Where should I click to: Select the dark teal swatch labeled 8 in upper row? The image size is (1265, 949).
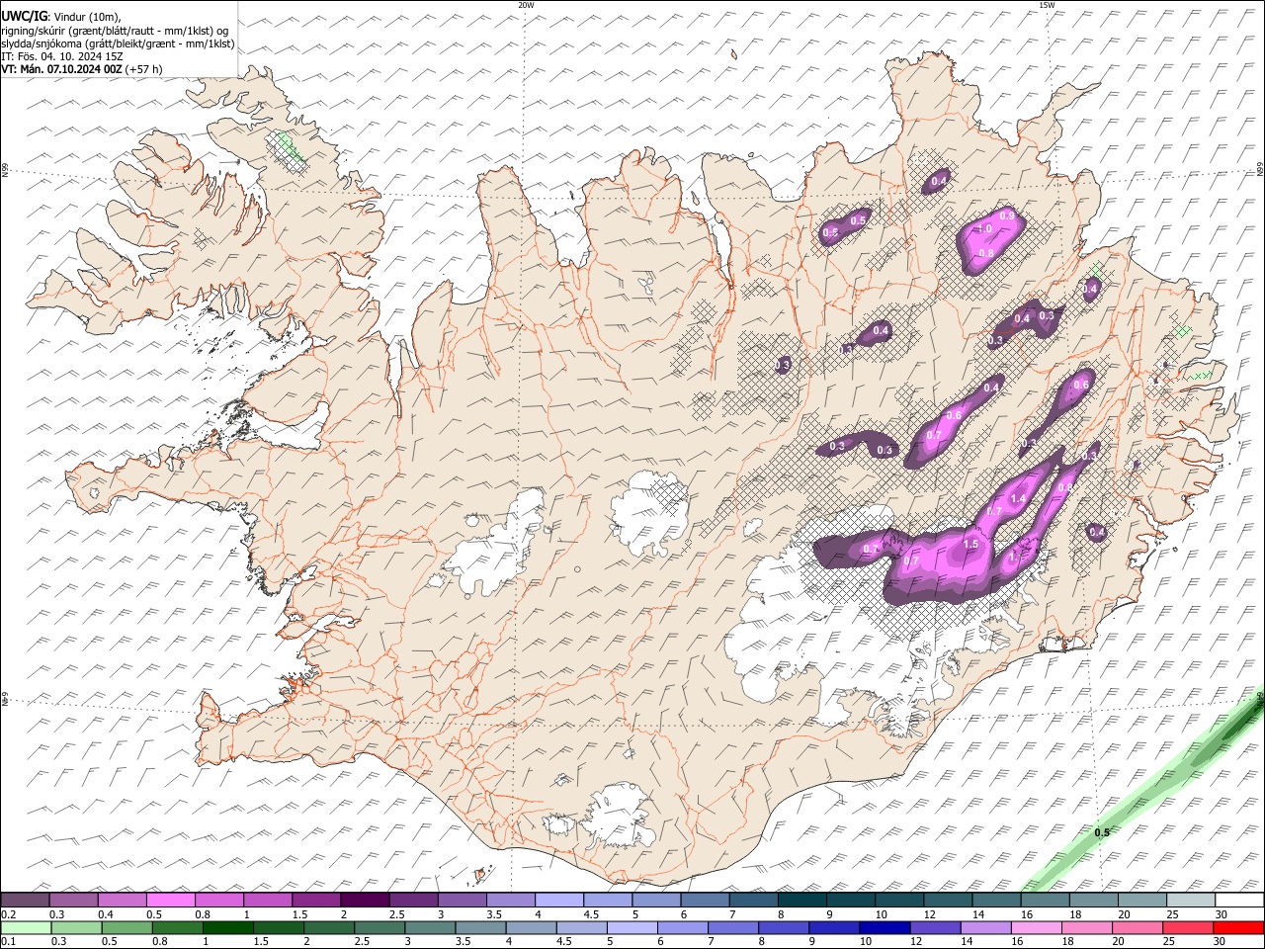(801, 900)
